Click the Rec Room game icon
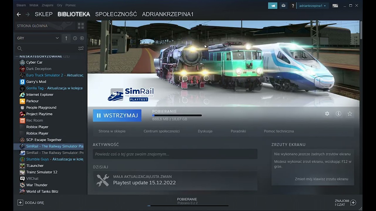The width and height of the screenshot is (376, 211). (x=22, y=120)
